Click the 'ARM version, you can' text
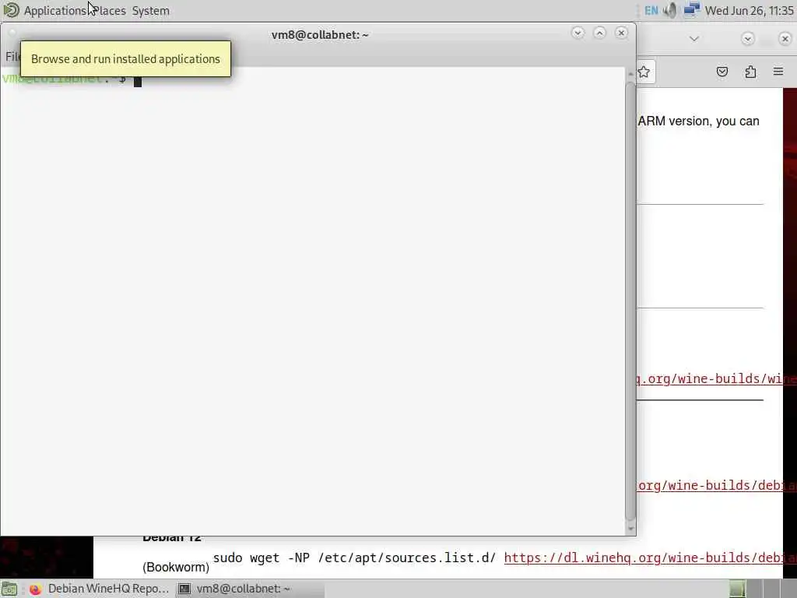Screen dimensions: 797x598 coord(698,121)
